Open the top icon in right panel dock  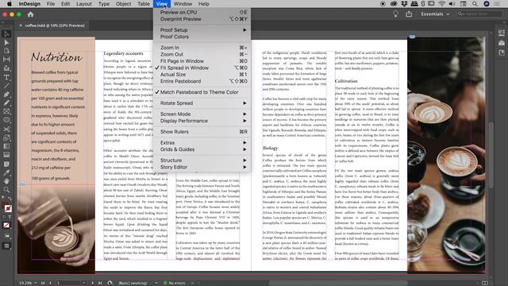click(502, 33)
